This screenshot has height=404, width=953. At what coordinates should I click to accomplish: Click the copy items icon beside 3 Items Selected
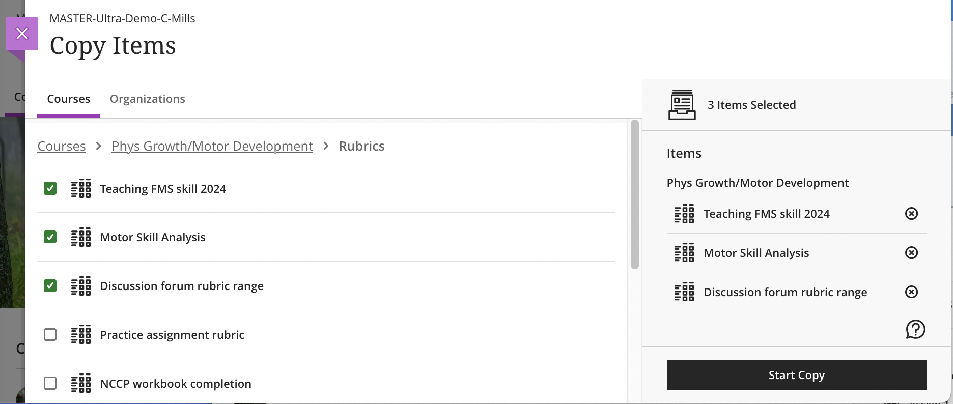(682, 104)
